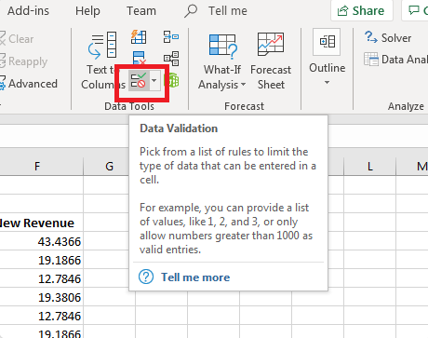Follow the Tell me more link
Viewport: 428px width, 338px height.
coord(195,277)
